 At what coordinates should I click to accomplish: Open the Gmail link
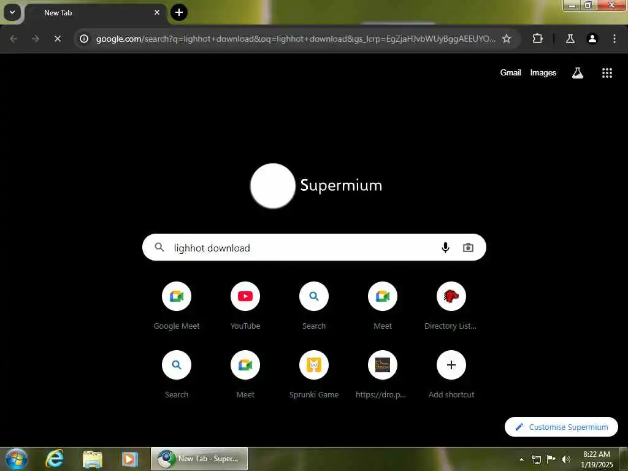[511, 72]
